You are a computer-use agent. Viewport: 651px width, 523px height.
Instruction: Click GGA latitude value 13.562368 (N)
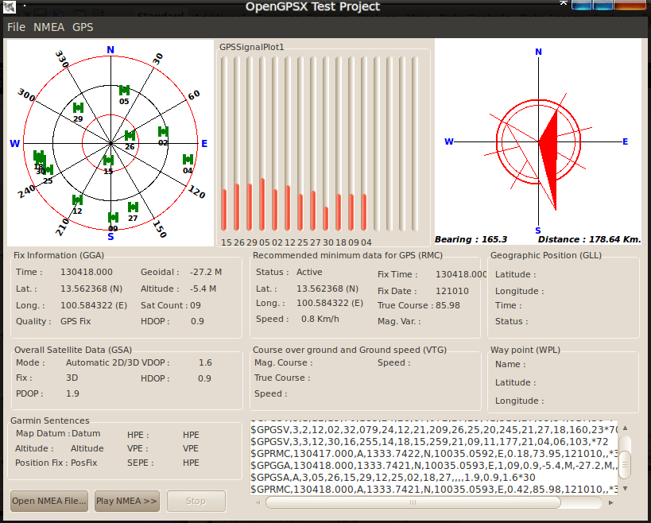coord(91,289)
